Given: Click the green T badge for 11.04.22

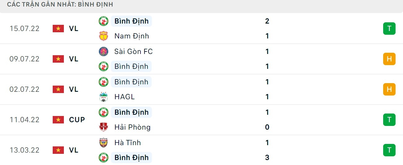Looking at the screenshot, I should [389, 120].
